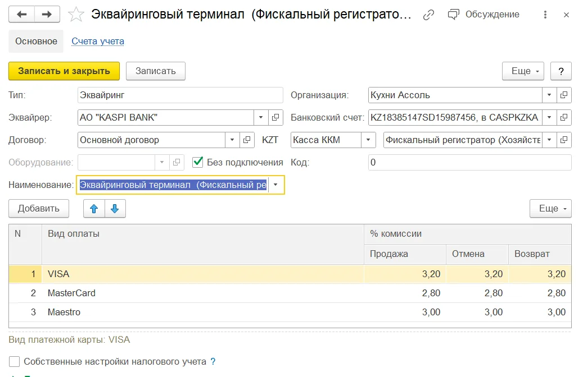Open the Фискальный регистратор record
The width and height of the screenshot is (583, 377).
(564, 140)
